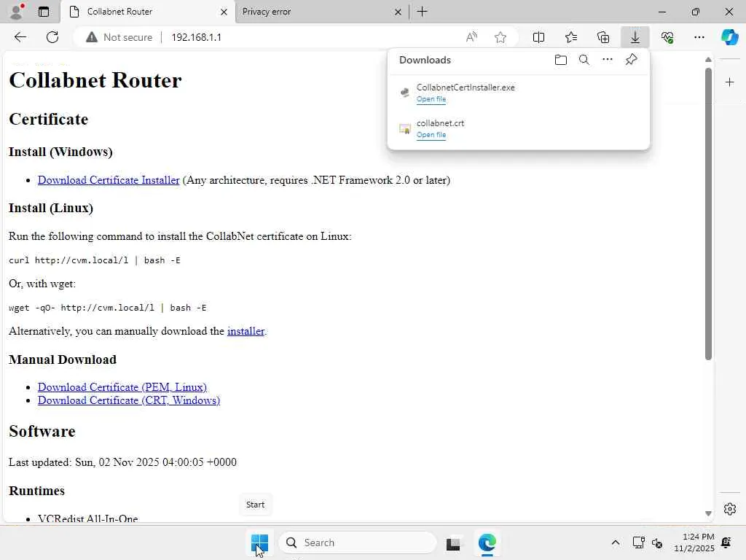Click the muted volume tray icon
The height and width of the screenshot is (560, 746).
(x=657, y=542)
